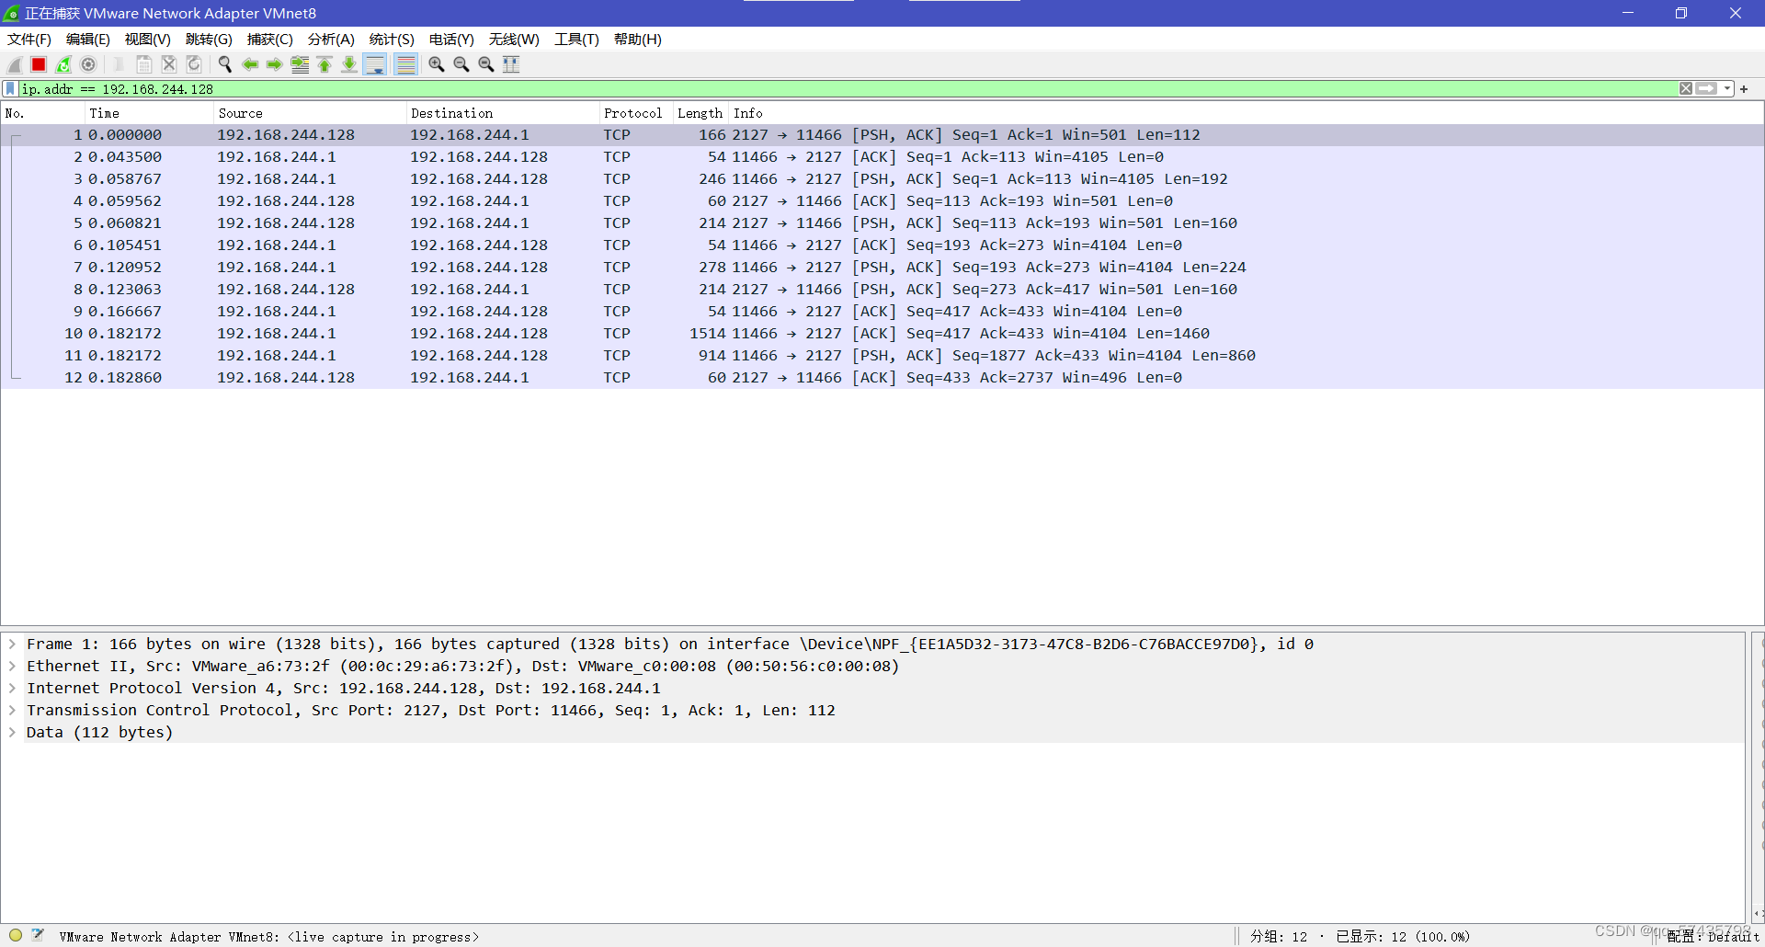
Task: Expand Transmission Control Protocol row
Action: point(12,710)
